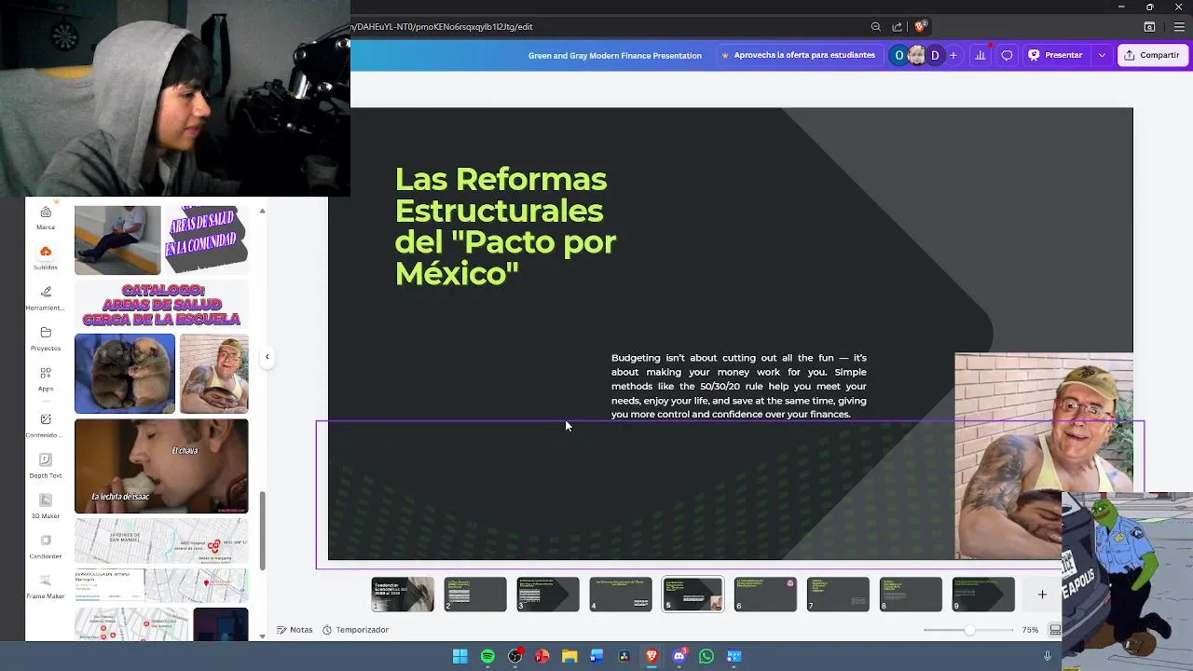Launch the Frame Maker app
This screenshot has height=671, width=1193.
46,586
